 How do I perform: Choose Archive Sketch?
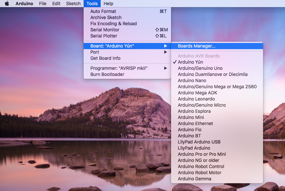click(x=106, y=17)
